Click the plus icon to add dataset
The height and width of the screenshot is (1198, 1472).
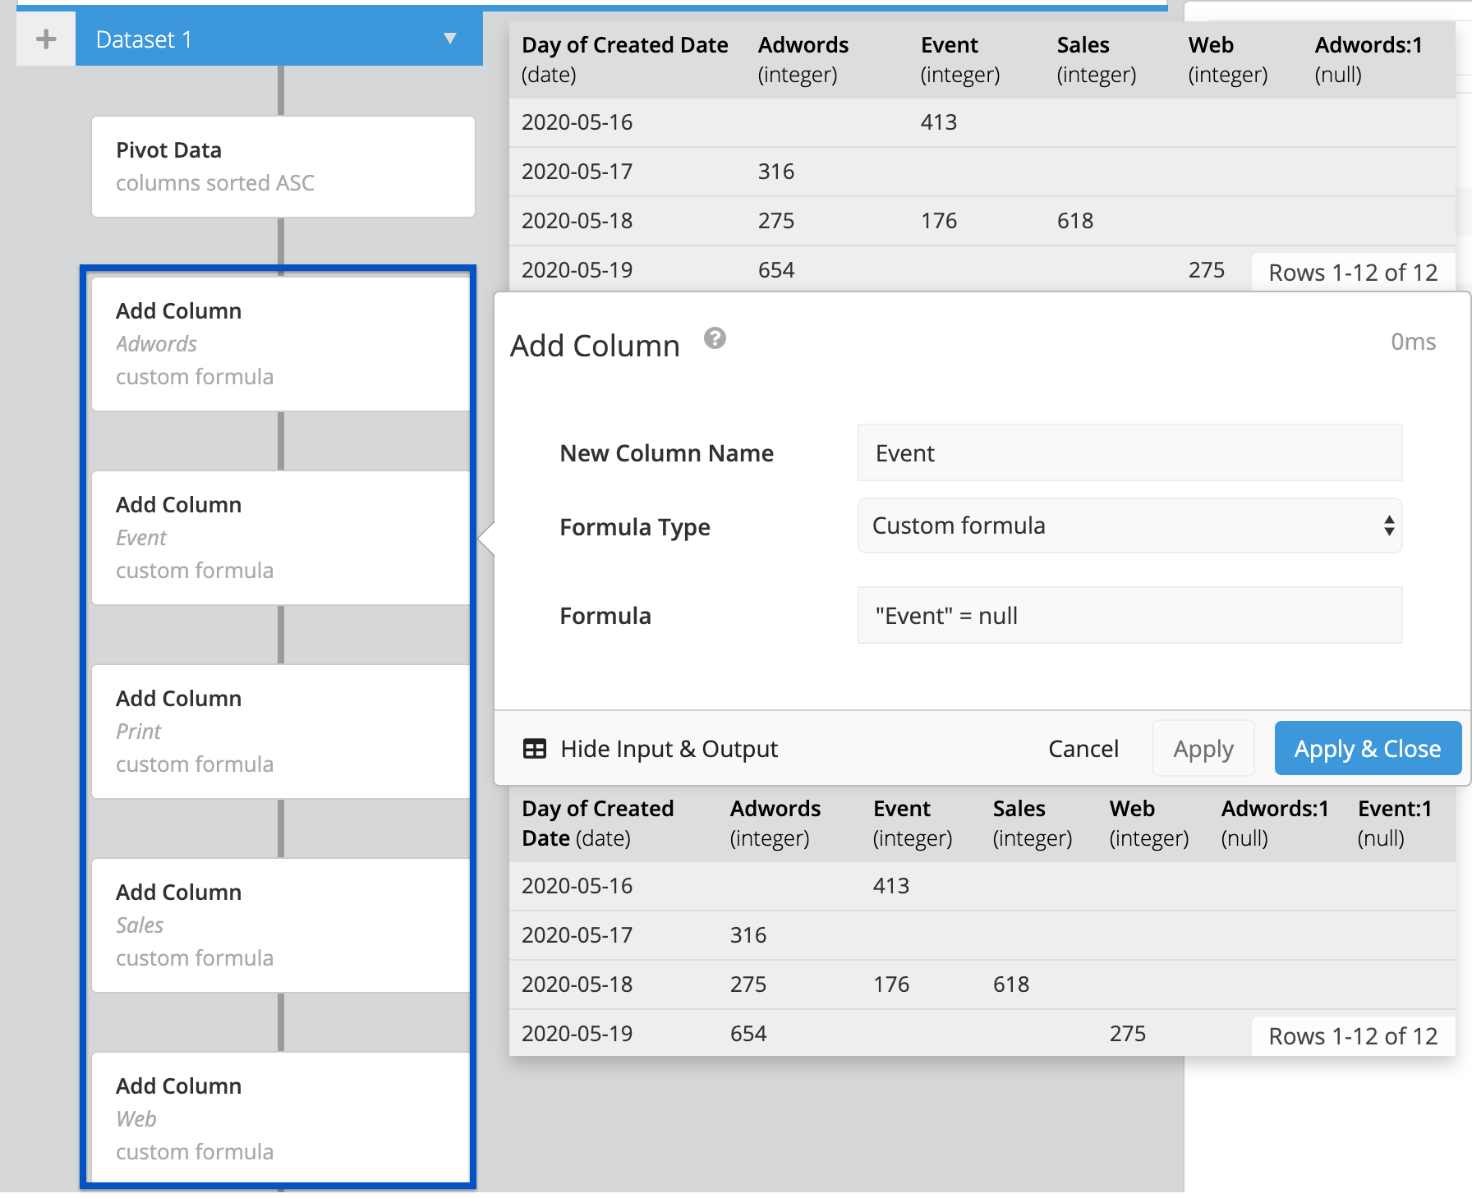46,39
